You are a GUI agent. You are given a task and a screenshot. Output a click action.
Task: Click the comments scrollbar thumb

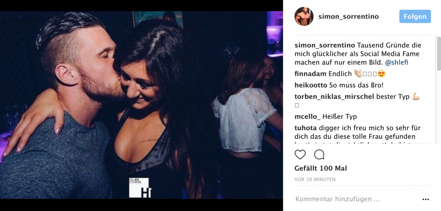click(439, 53)
